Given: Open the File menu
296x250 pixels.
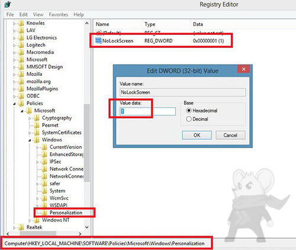Looking at the screenshot, I should point(10,15).
